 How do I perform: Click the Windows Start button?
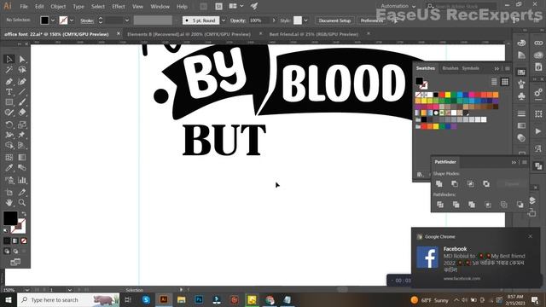click(9, 299)
